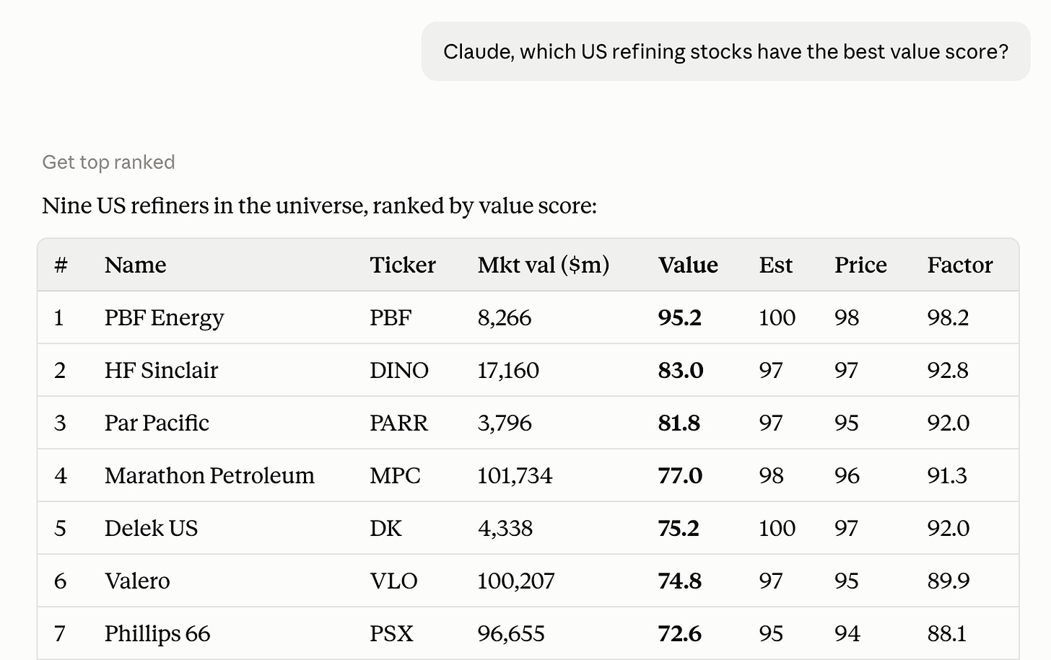This screenshot has height=660, width=1051.
Task: Click the user message about refining stocks
Action: [725, 51]
